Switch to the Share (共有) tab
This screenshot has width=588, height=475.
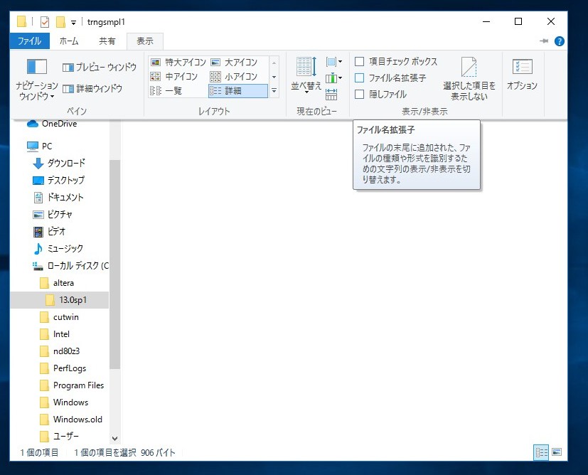(x=107, y=41)
